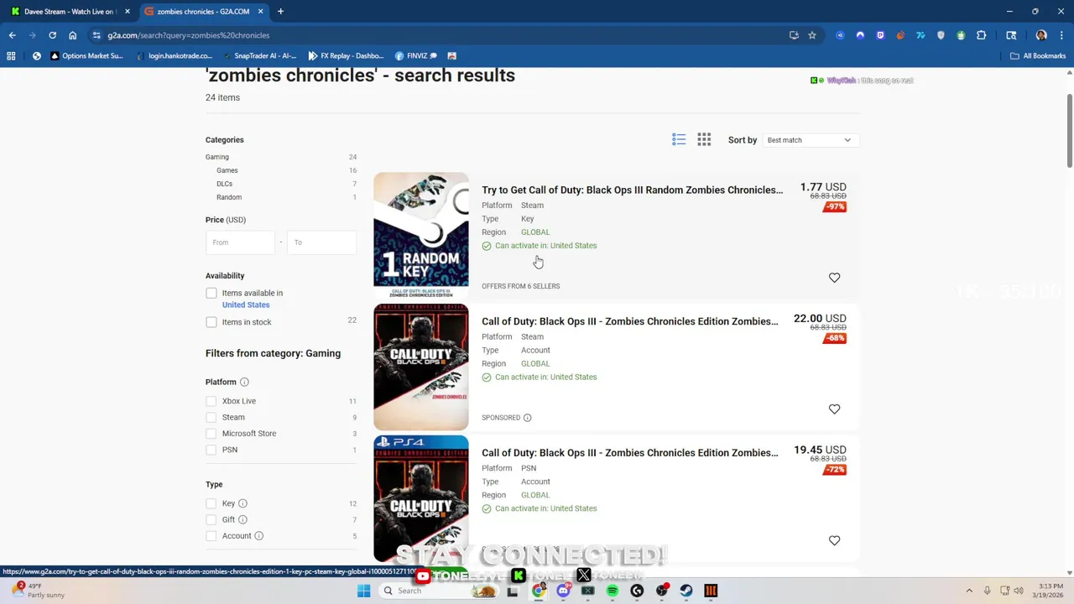
Task: Check Items available in United States
Action: pyautogui.click(x=211, y=293)
